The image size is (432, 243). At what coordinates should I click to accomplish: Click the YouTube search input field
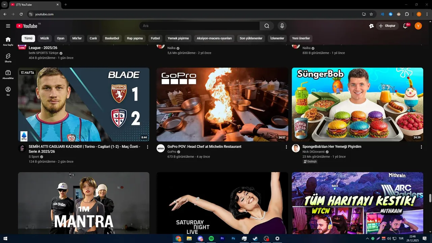pos(199,26)
